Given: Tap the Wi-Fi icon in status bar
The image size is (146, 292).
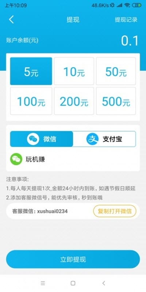Looking at the screenshot, I should [127, 5].
